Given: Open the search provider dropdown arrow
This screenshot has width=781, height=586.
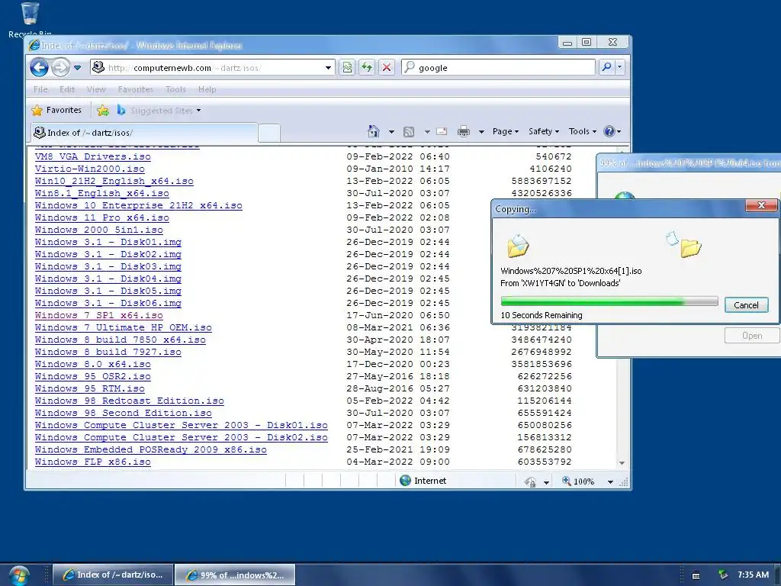Looking at the screenshot, I should 619,67.
